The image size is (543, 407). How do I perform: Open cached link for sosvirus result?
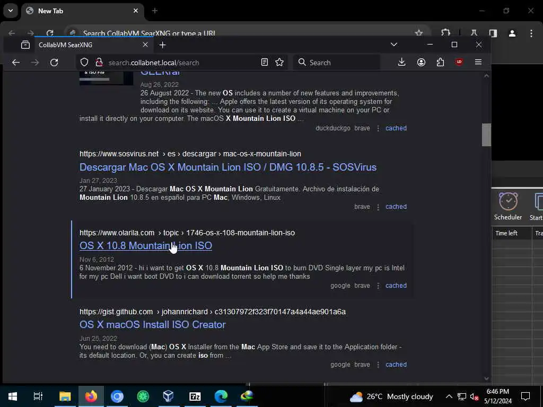[396, 207]
